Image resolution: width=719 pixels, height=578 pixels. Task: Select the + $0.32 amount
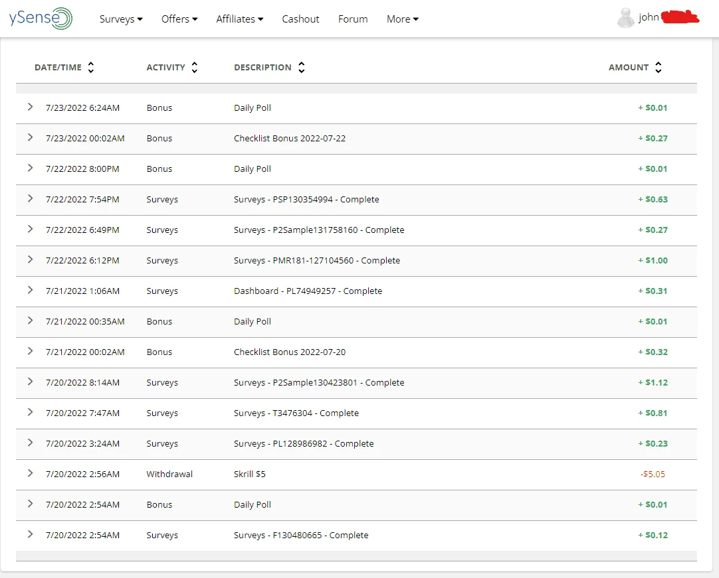[653, 352]
